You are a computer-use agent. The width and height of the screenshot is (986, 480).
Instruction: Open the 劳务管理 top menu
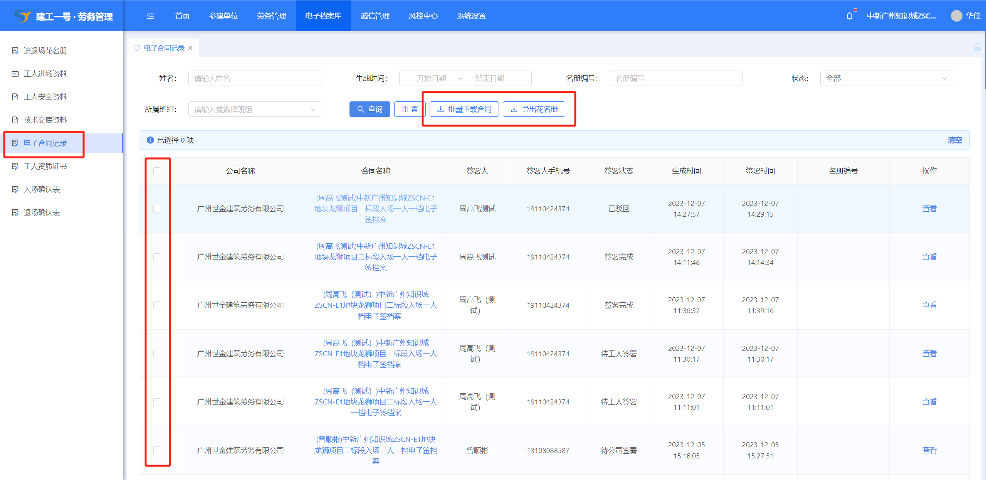(271, 16)
